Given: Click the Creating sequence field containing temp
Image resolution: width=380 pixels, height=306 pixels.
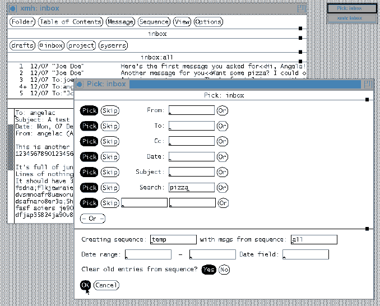Looking at the screenshot, I should pos(173,240).
